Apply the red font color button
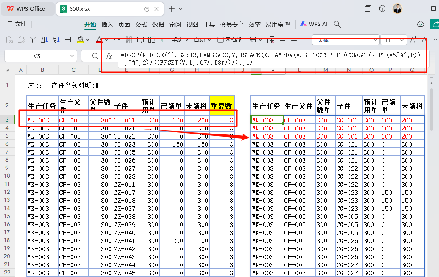 click(x=99, y=40)
